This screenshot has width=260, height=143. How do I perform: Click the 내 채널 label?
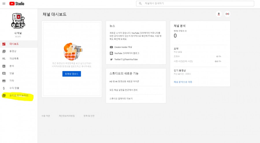click(x=18, y=33)
